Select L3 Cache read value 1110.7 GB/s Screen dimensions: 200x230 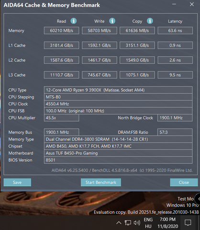click(x=62, y=75)
